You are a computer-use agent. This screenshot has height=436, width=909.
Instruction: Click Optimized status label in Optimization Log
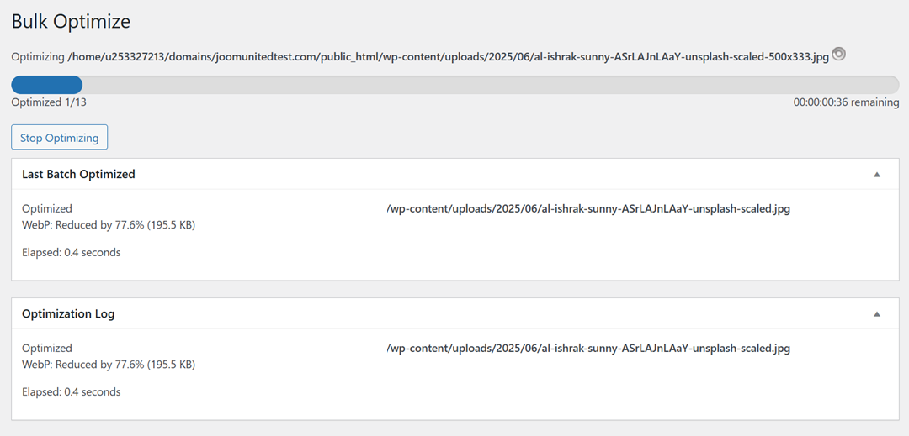[x=47, y=348]
